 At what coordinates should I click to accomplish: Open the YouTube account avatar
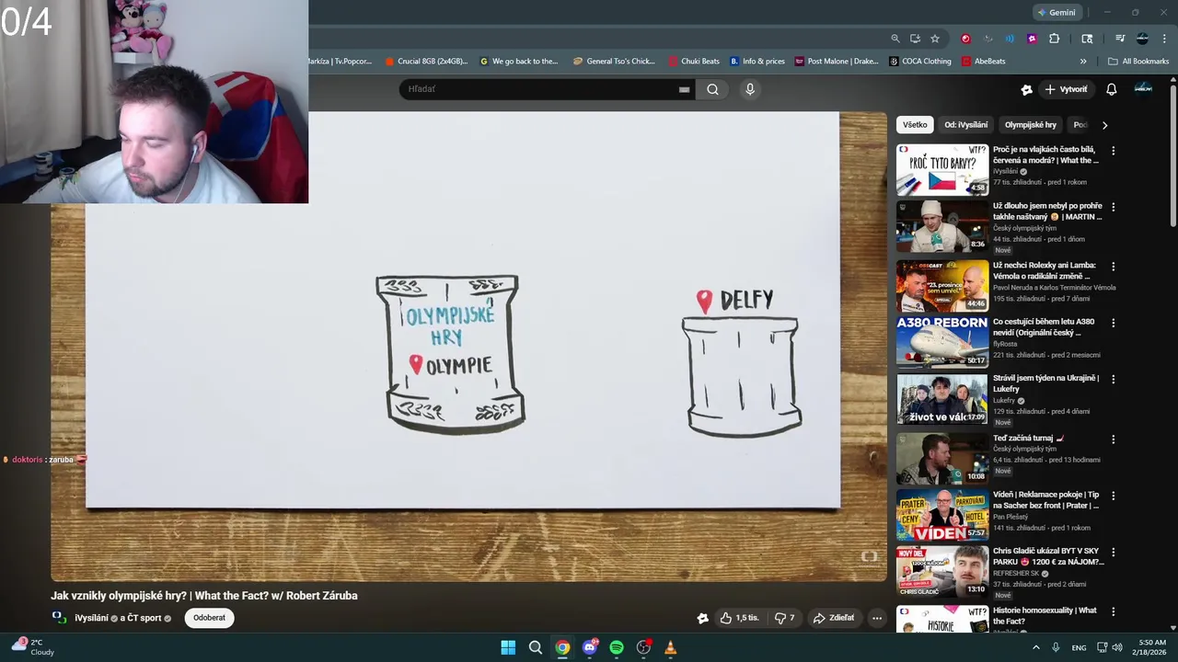point(1143,89)
